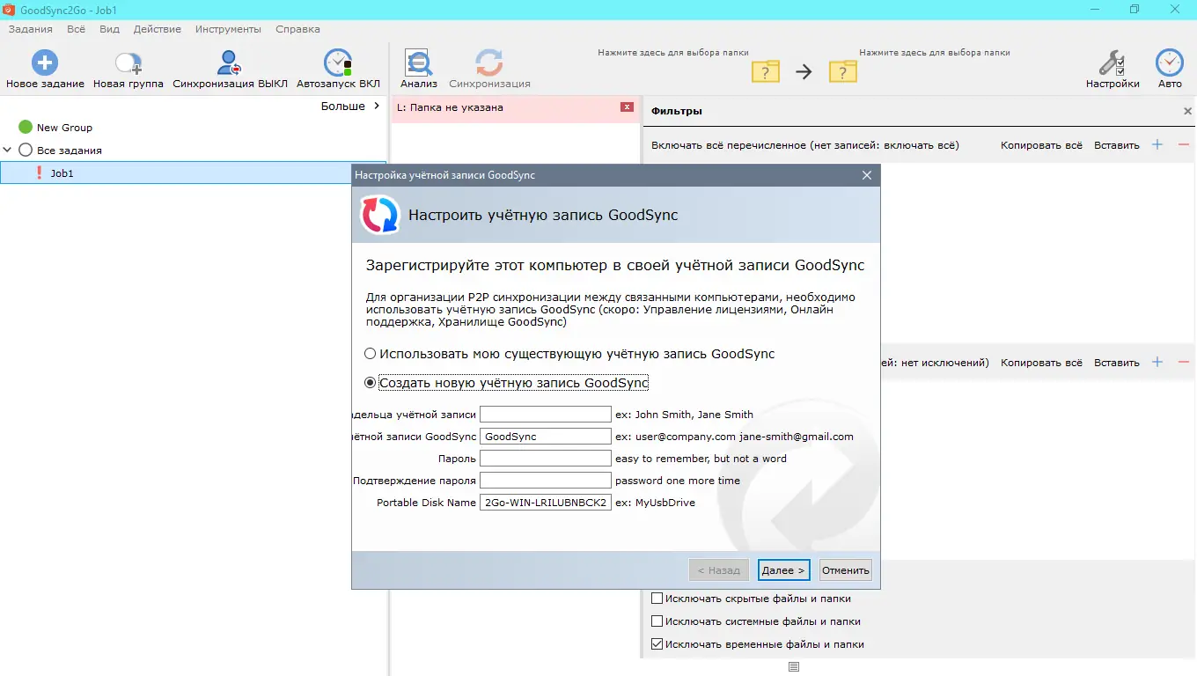Click the < Назад button
The height and width of the screenshot is (676, 1197).
coord(719,570)
